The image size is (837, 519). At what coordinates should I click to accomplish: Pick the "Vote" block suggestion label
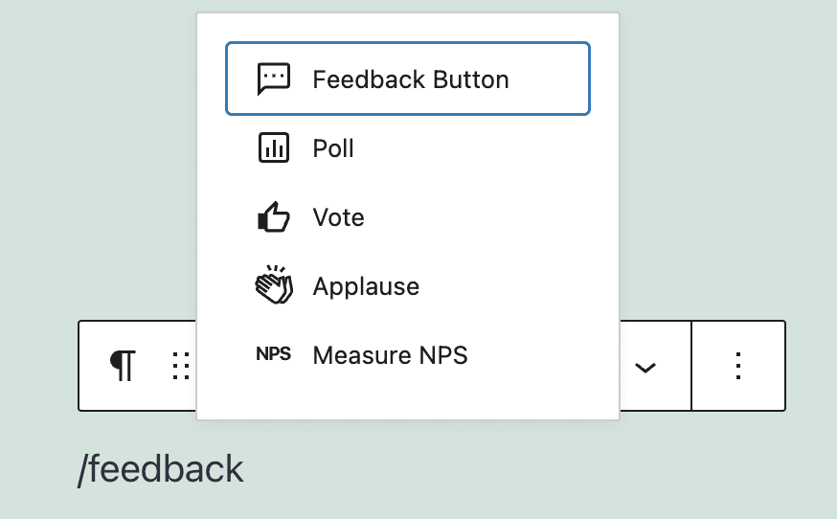pos(338,218)
